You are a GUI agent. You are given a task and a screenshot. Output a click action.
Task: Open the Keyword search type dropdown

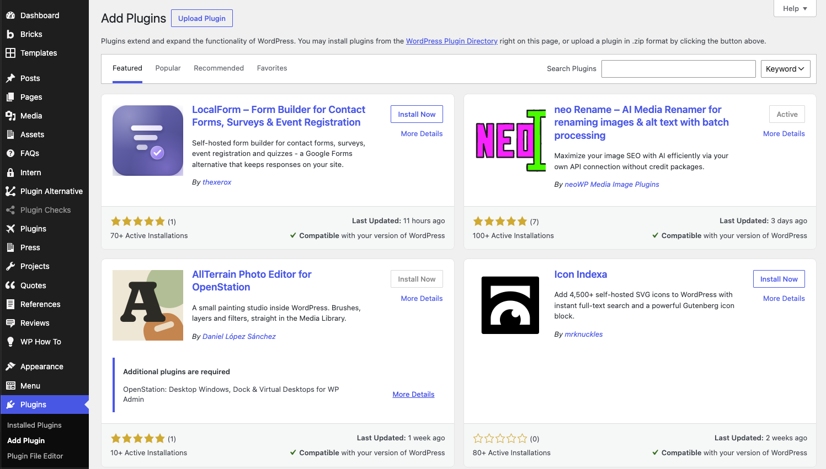(x=785, y=69)
